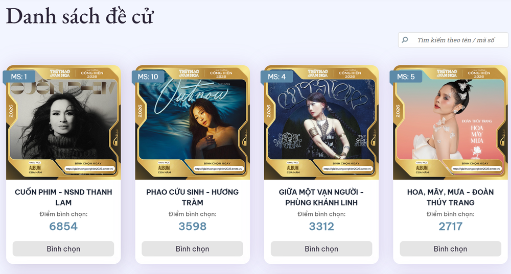The width and height of the screenshot is (511, 274).
Task: Open title Hoa, Mây, Mưa - Đoàn Thúy Trang
Action: (450, 197)
